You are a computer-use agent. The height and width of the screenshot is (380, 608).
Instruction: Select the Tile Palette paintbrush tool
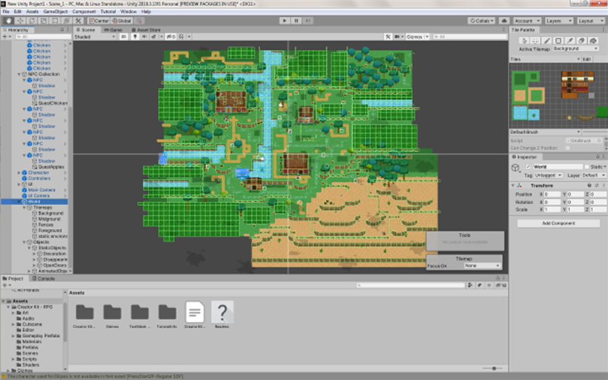coord(547,40)
